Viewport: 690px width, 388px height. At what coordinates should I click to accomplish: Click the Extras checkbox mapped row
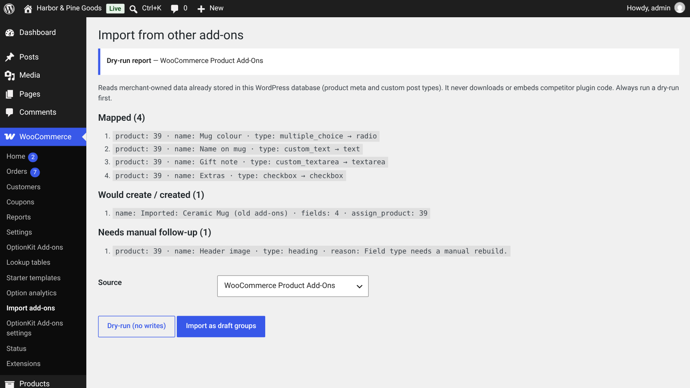click(229, 176)
